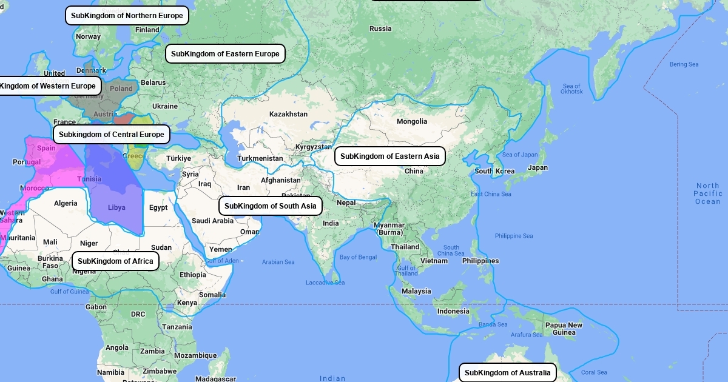Click the Russia country label
The width and height of the screenshot is (728, 382).
380,28
